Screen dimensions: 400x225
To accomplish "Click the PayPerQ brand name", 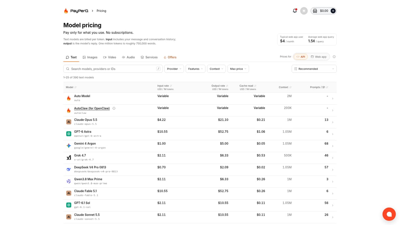I will (x=79, y=11).
